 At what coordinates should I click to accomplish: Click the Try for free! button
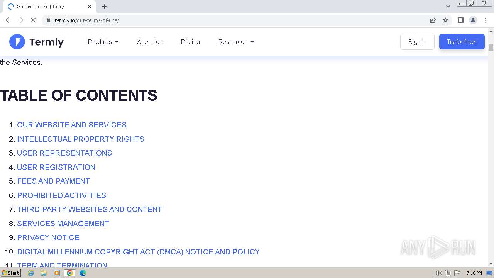[462, 42]
